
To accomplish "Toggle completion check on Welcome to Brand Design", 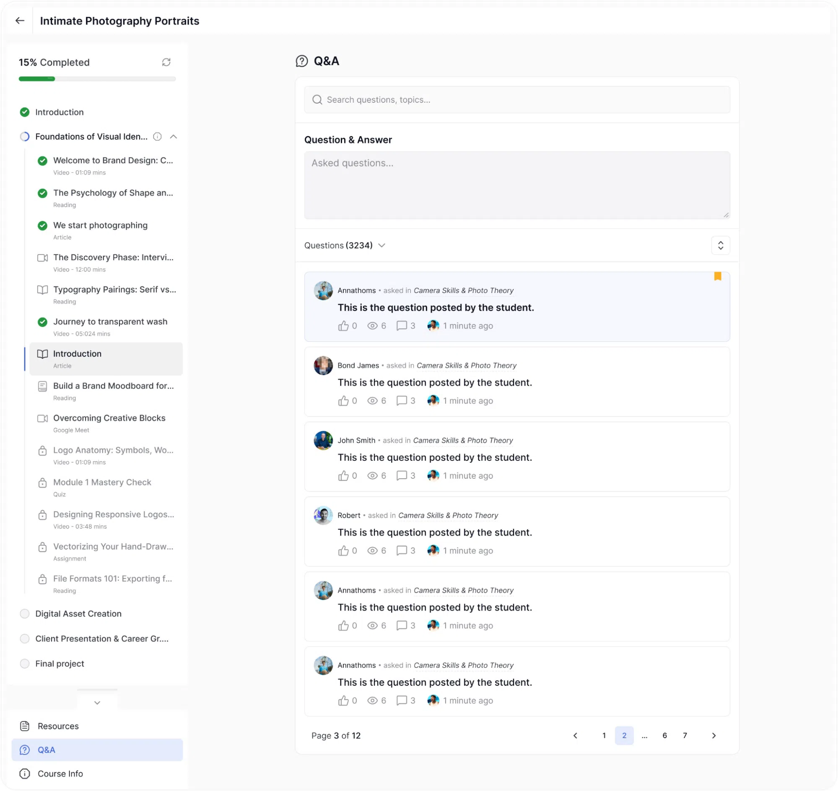I will (43, 161).
